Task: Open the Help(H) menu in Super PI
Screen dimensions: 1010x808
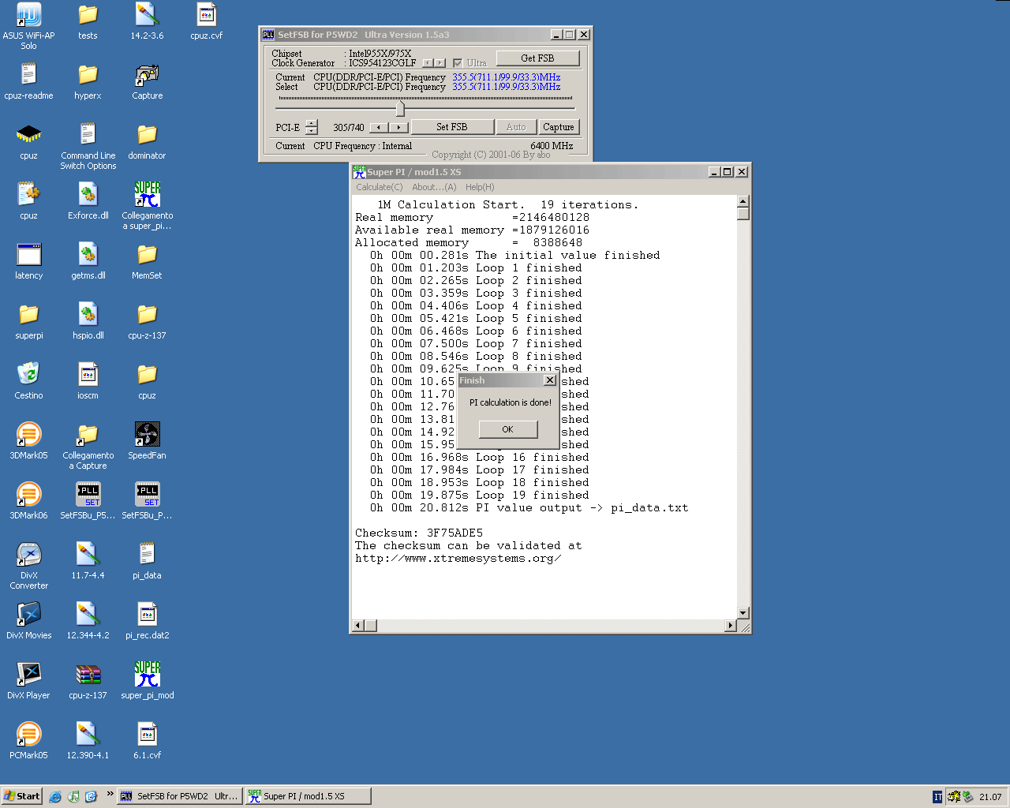Action: click(x=480, y=187)
